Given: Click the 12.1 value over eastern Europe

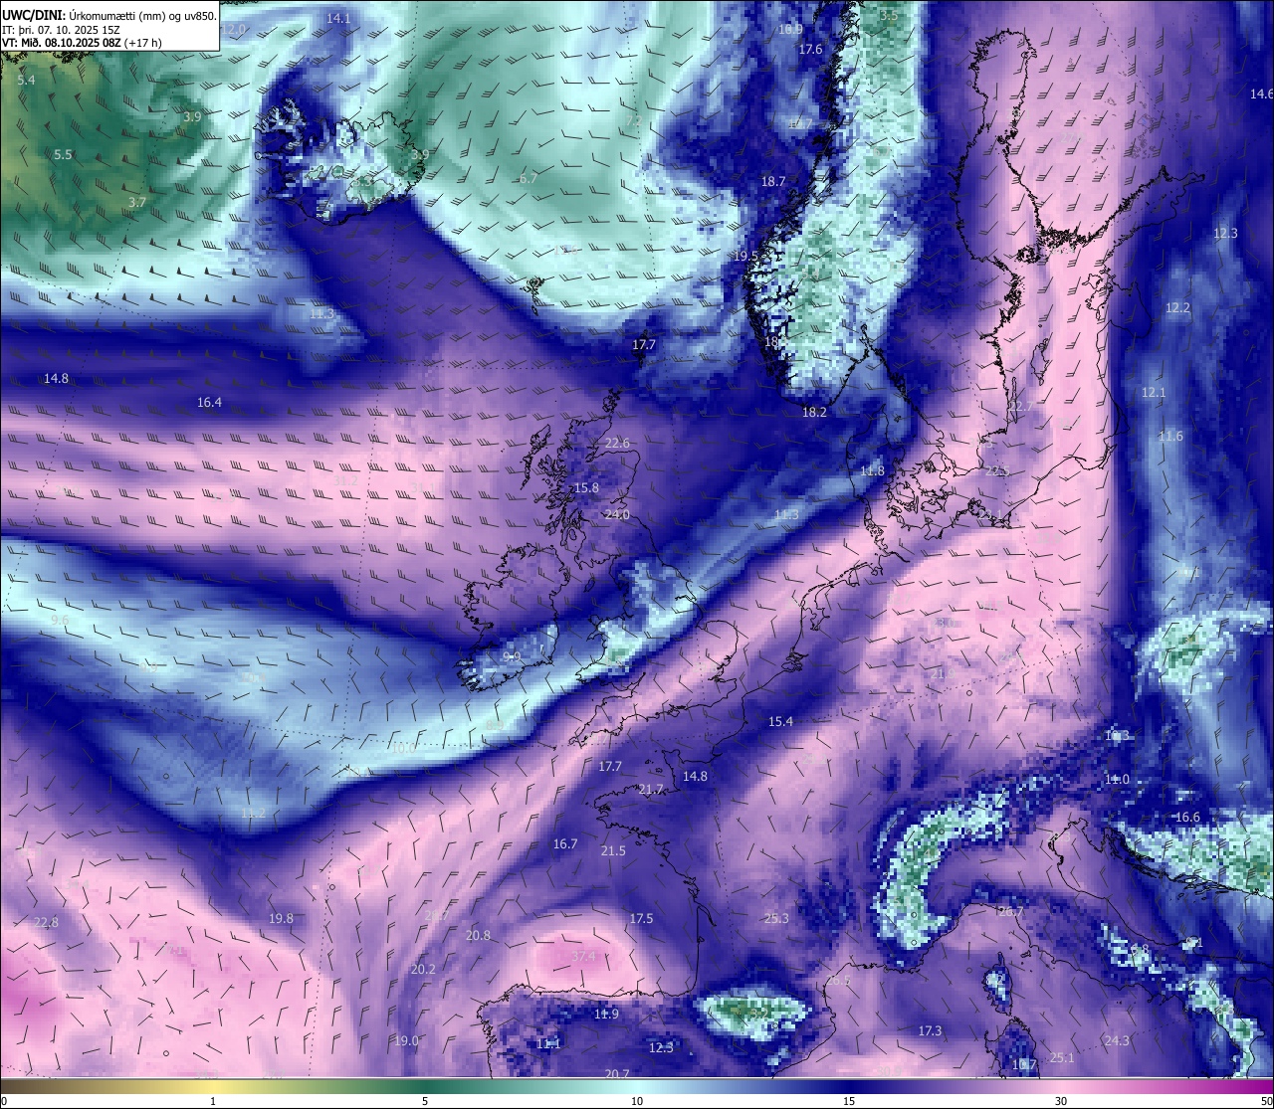Looking at the screenshot, I should pyautogui.click(x=1153, y=392).
